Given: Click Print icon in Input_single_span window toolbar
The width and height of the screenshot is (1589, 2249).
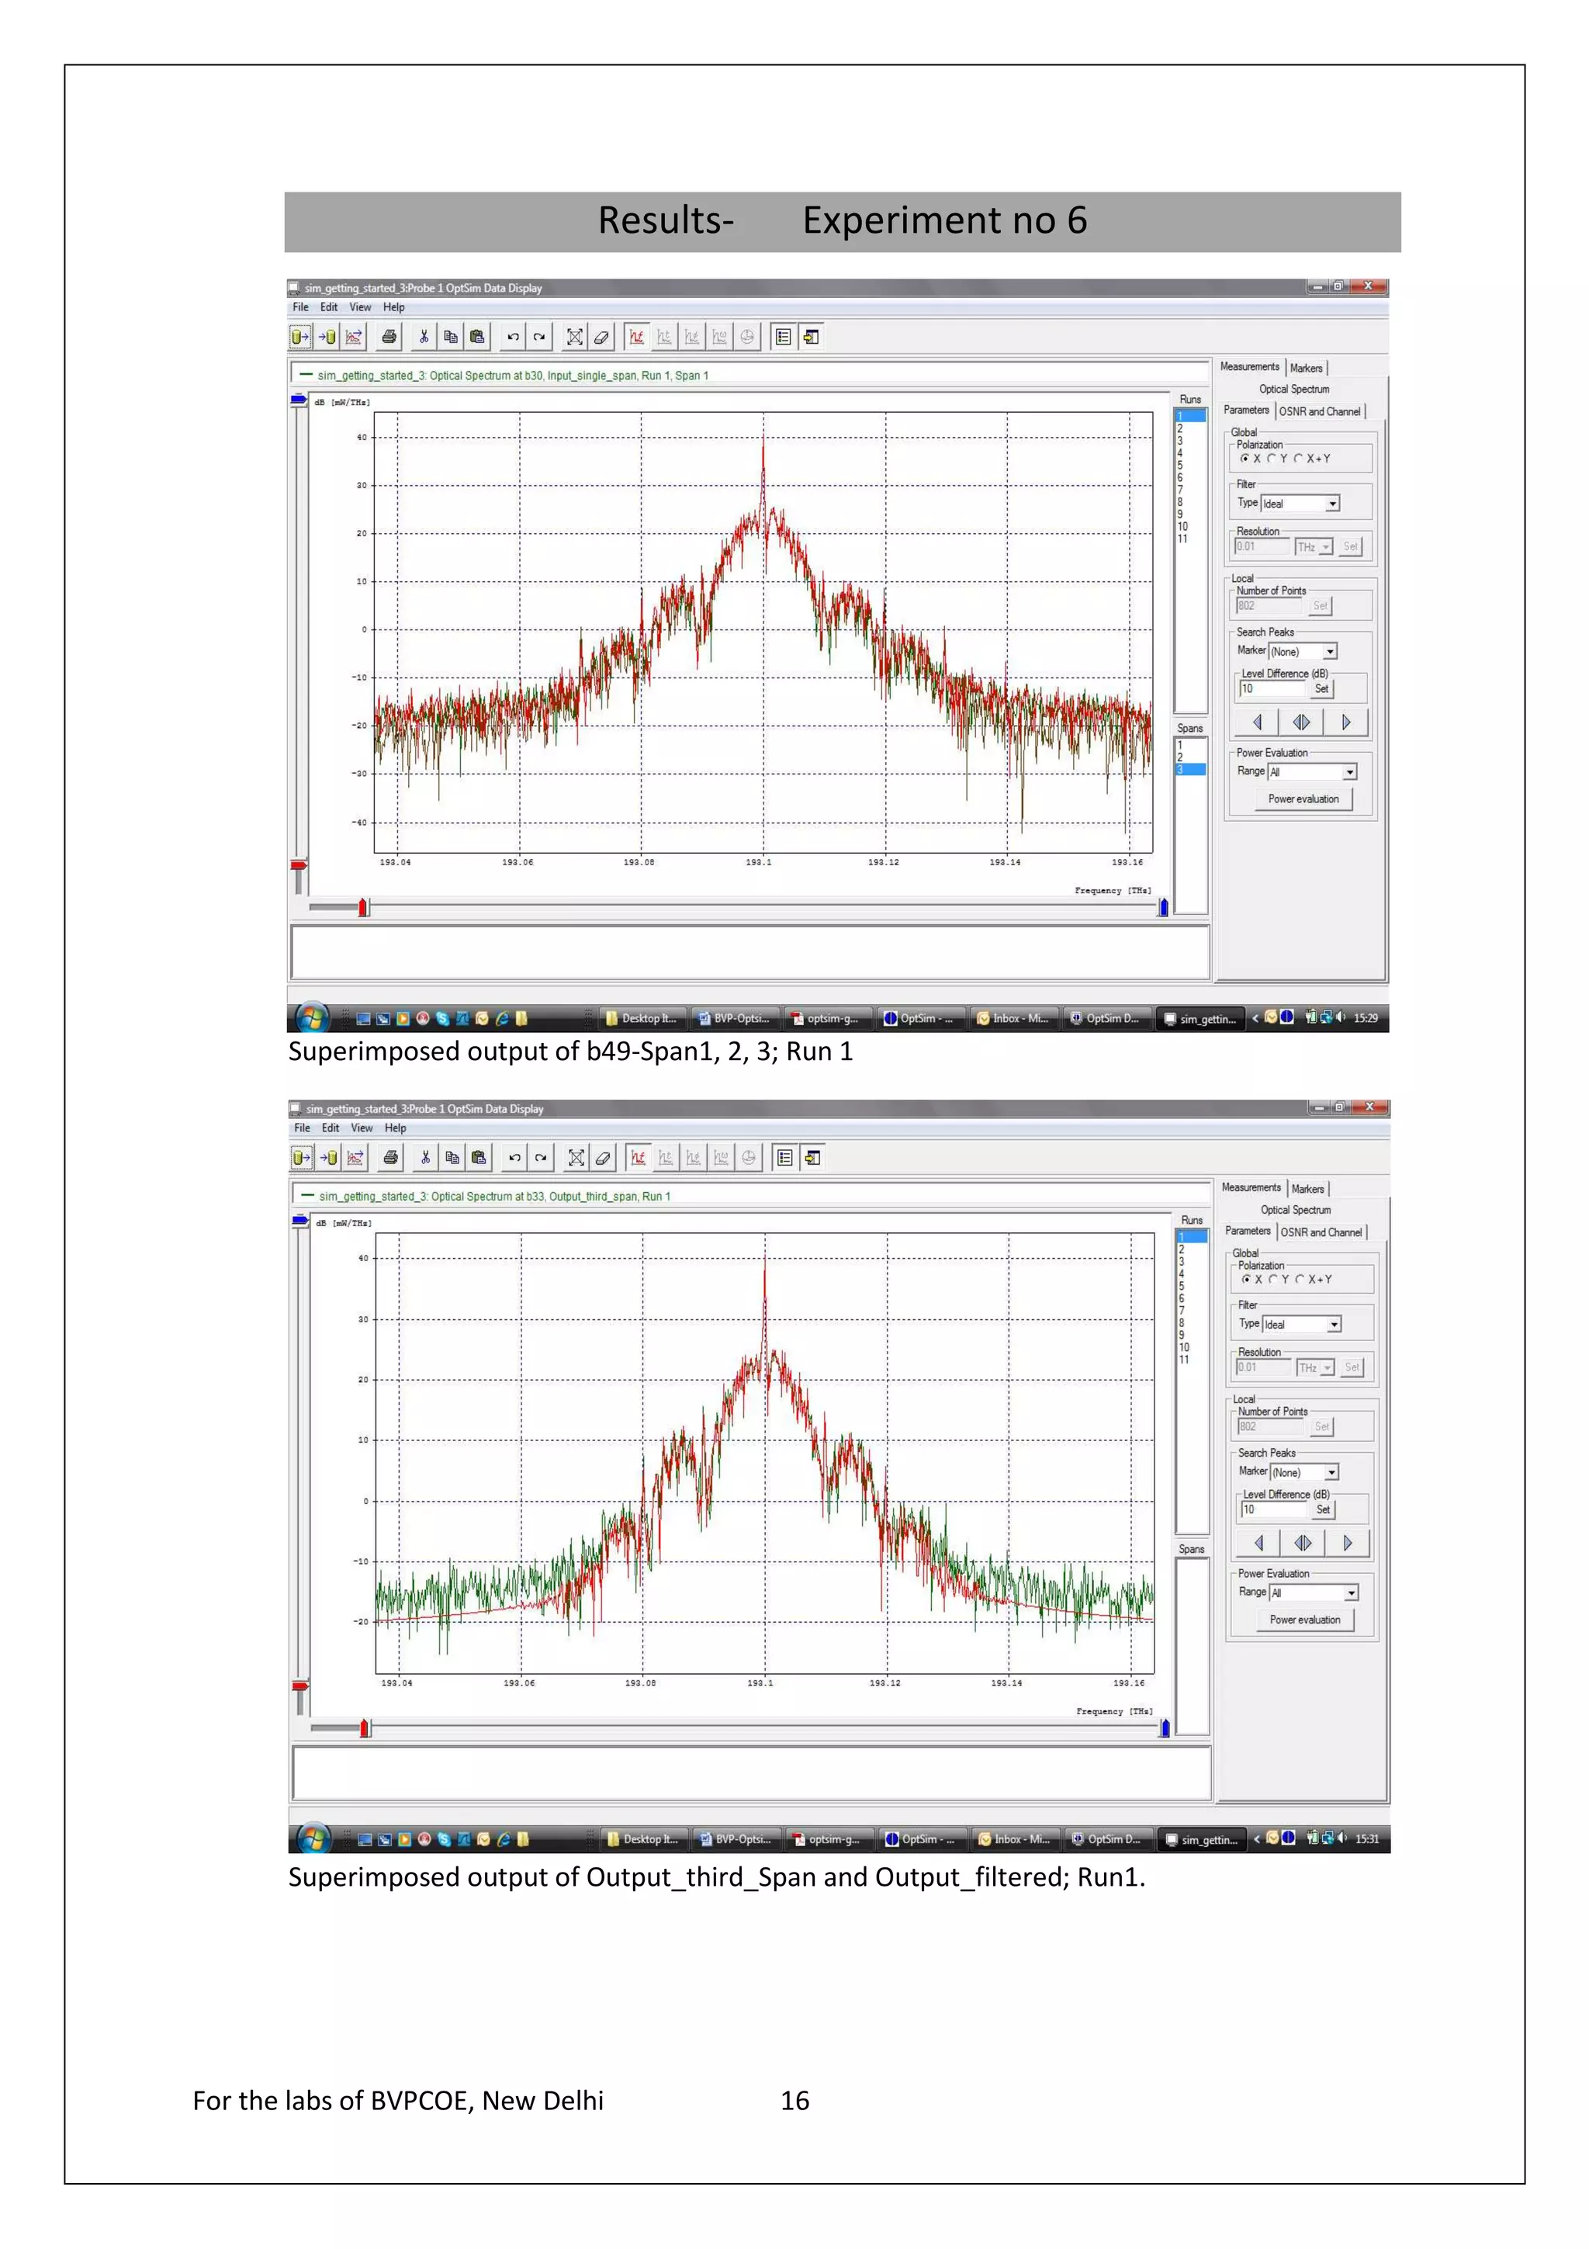Looking at the screenshot, I should click(x=389, y=337).
